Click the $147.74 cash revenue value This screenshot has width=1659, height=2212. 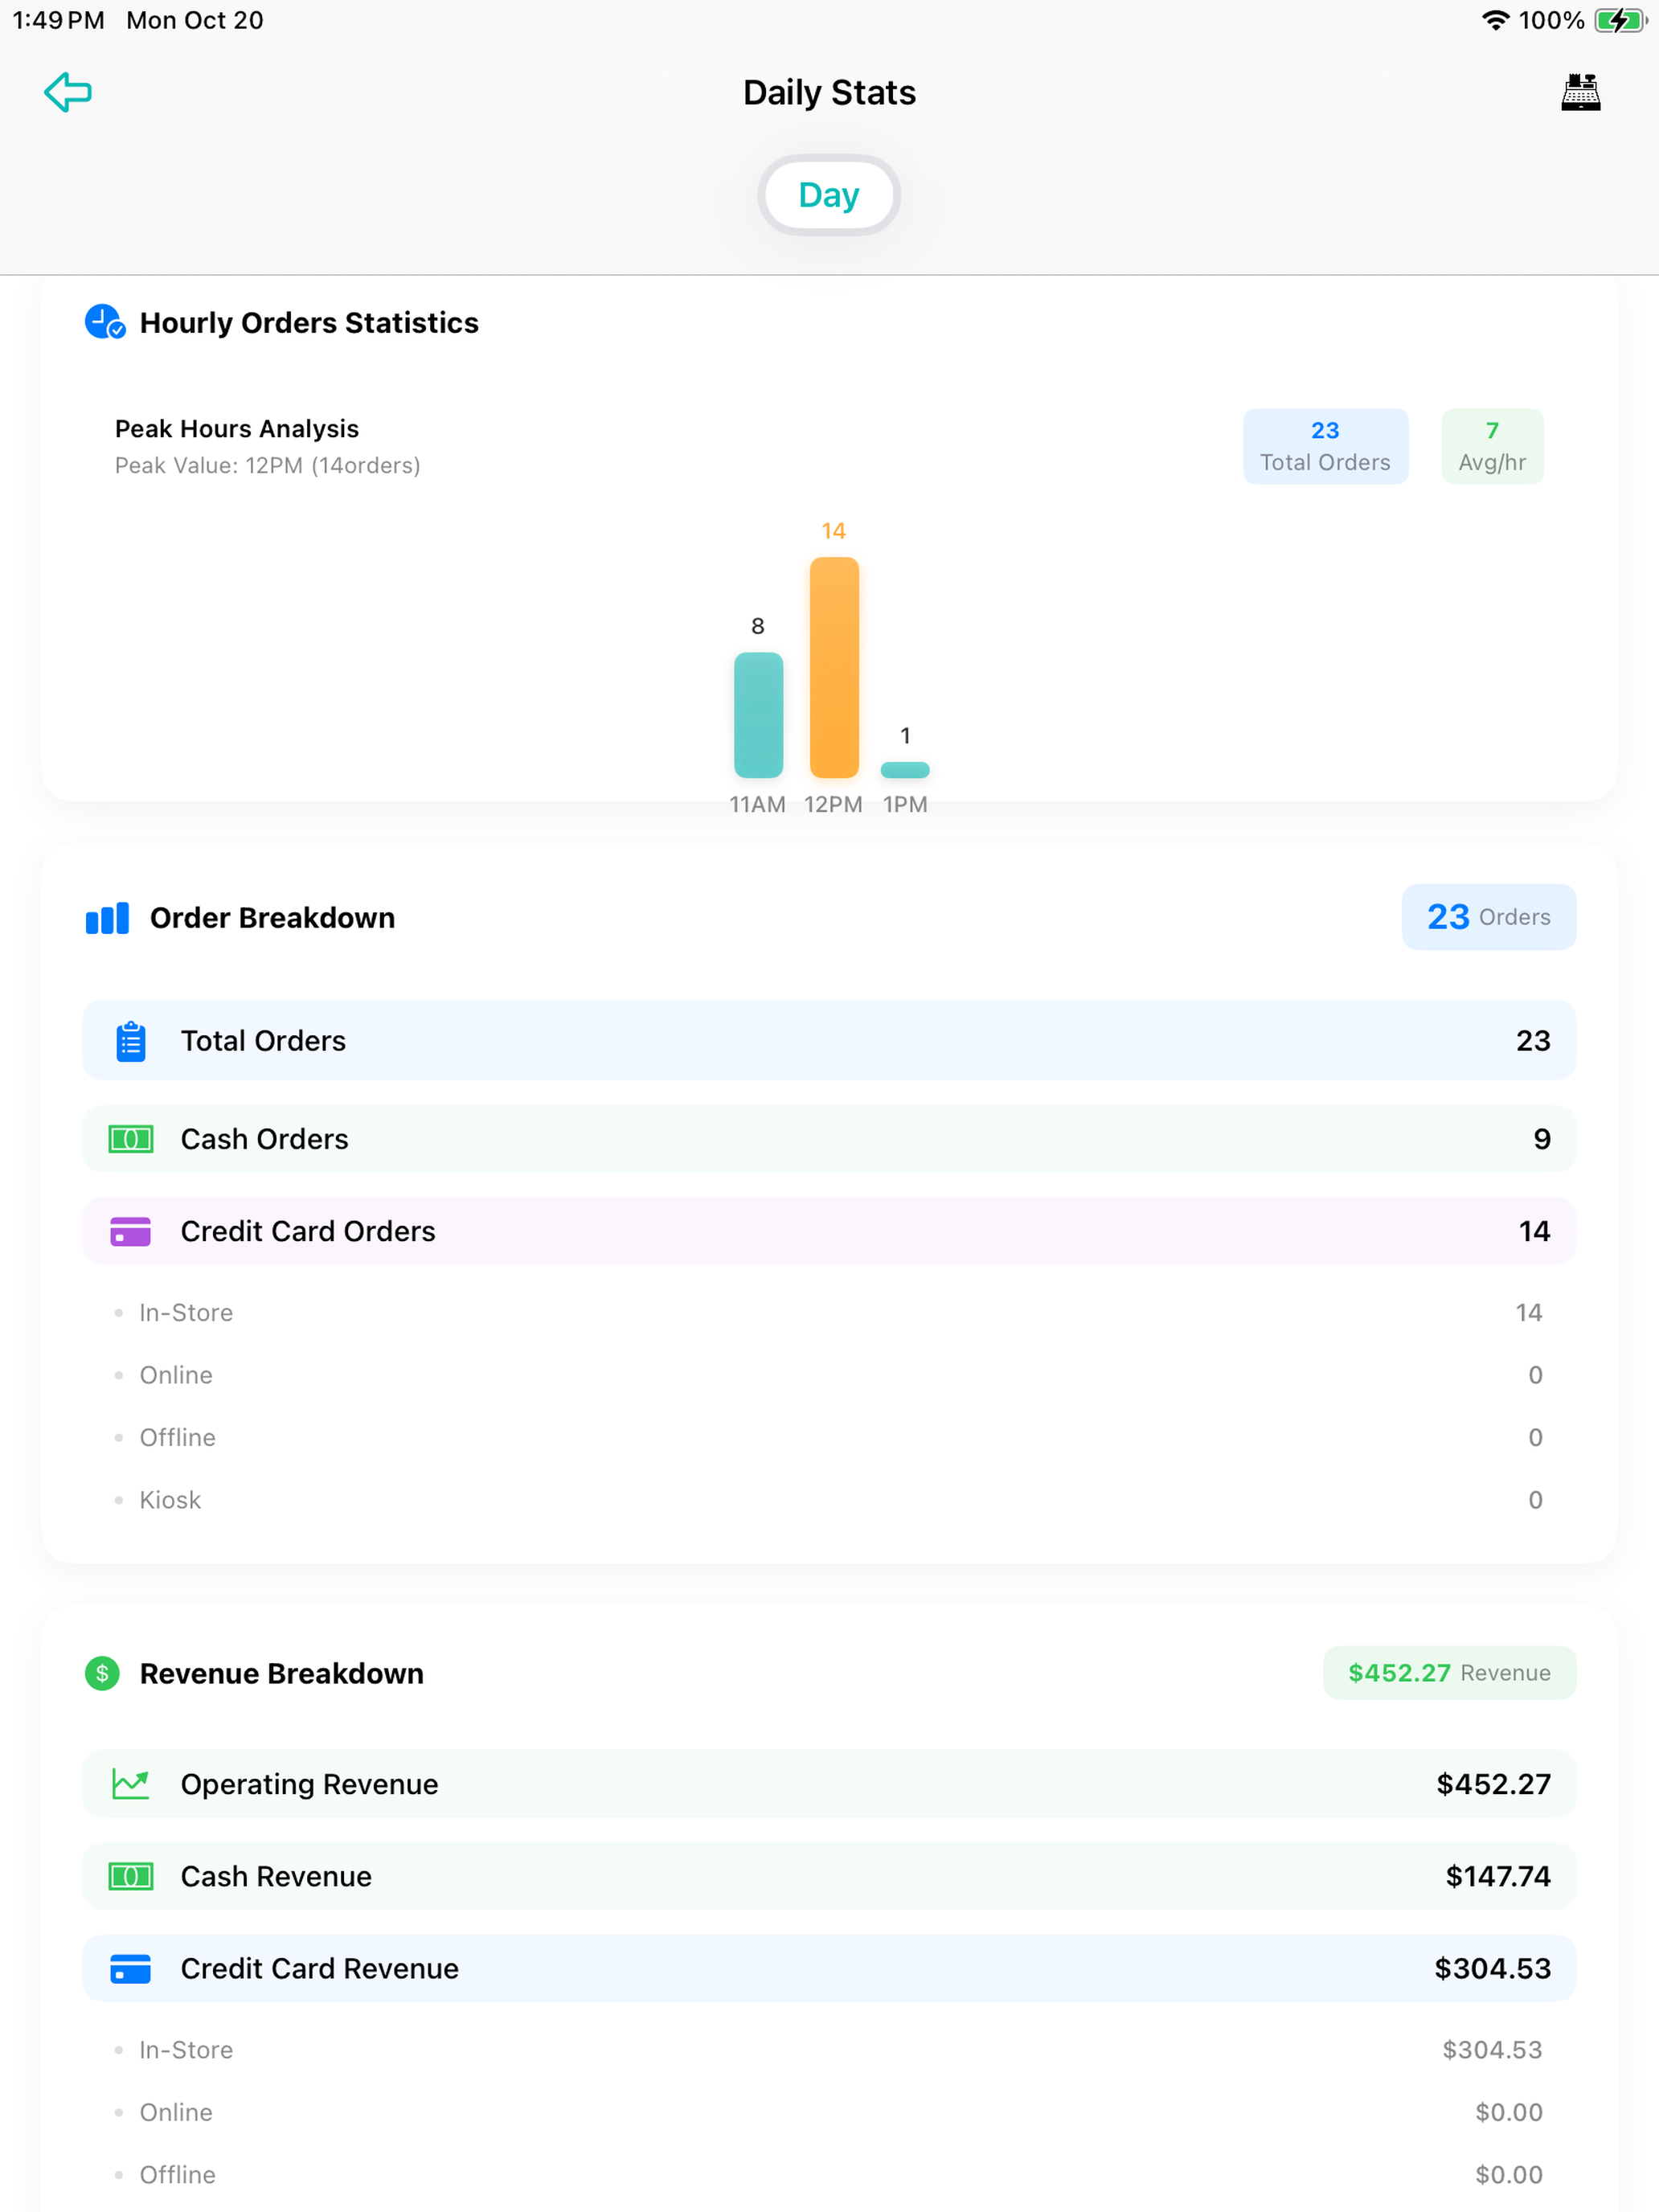[x=1498, y=1876]
